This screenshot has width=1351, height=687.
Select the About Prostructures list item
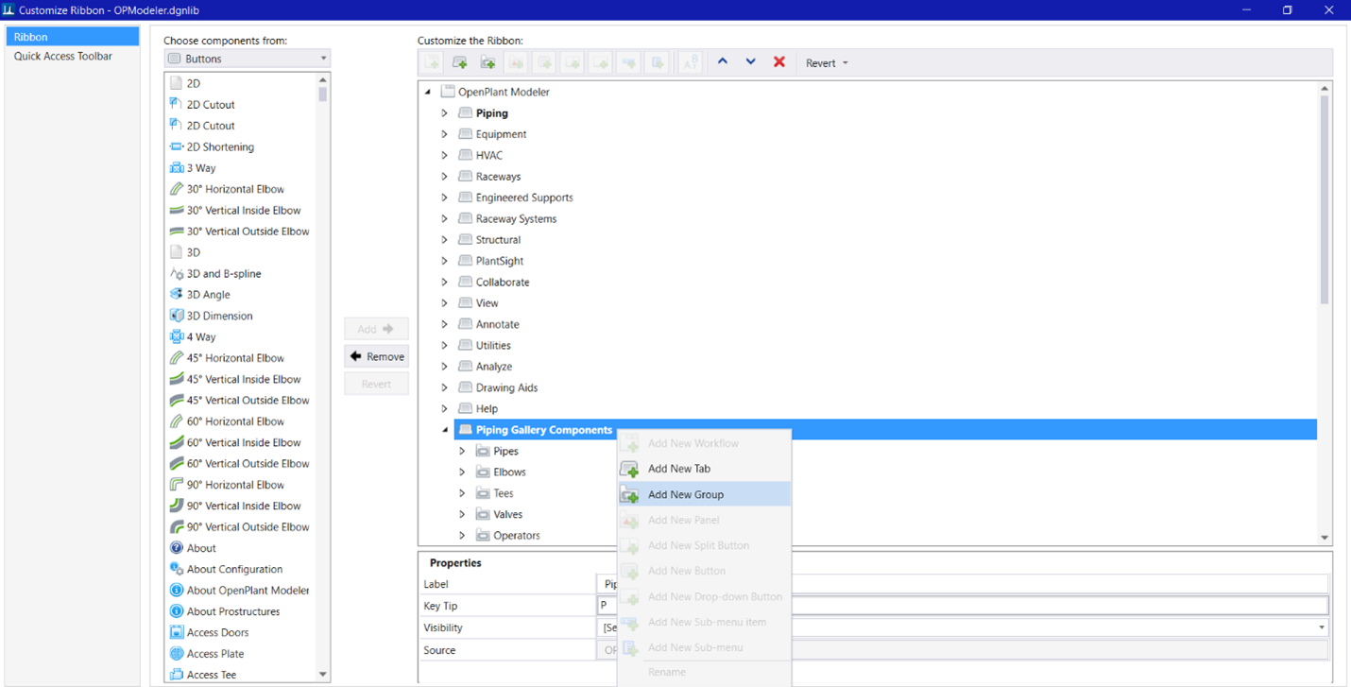click(233, 611)
